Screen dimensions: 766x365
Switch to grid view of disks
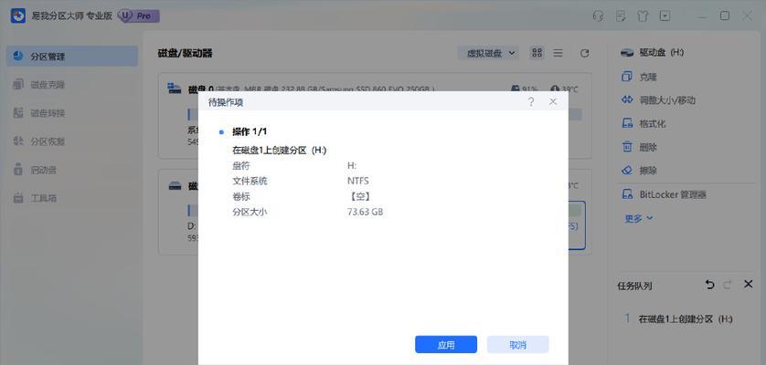click(x=537, y=53)
